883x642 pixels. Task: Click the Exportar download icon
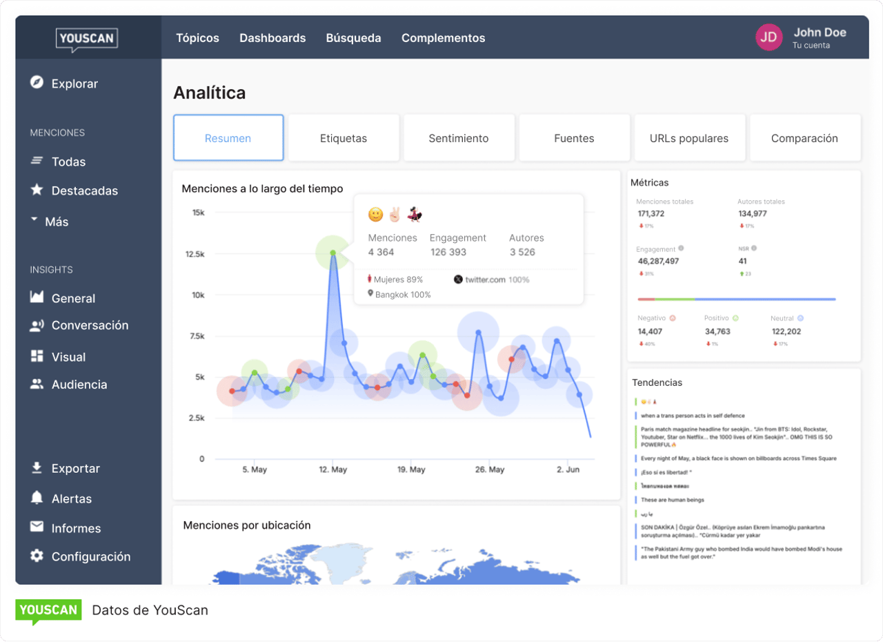[x=37, y=468]
